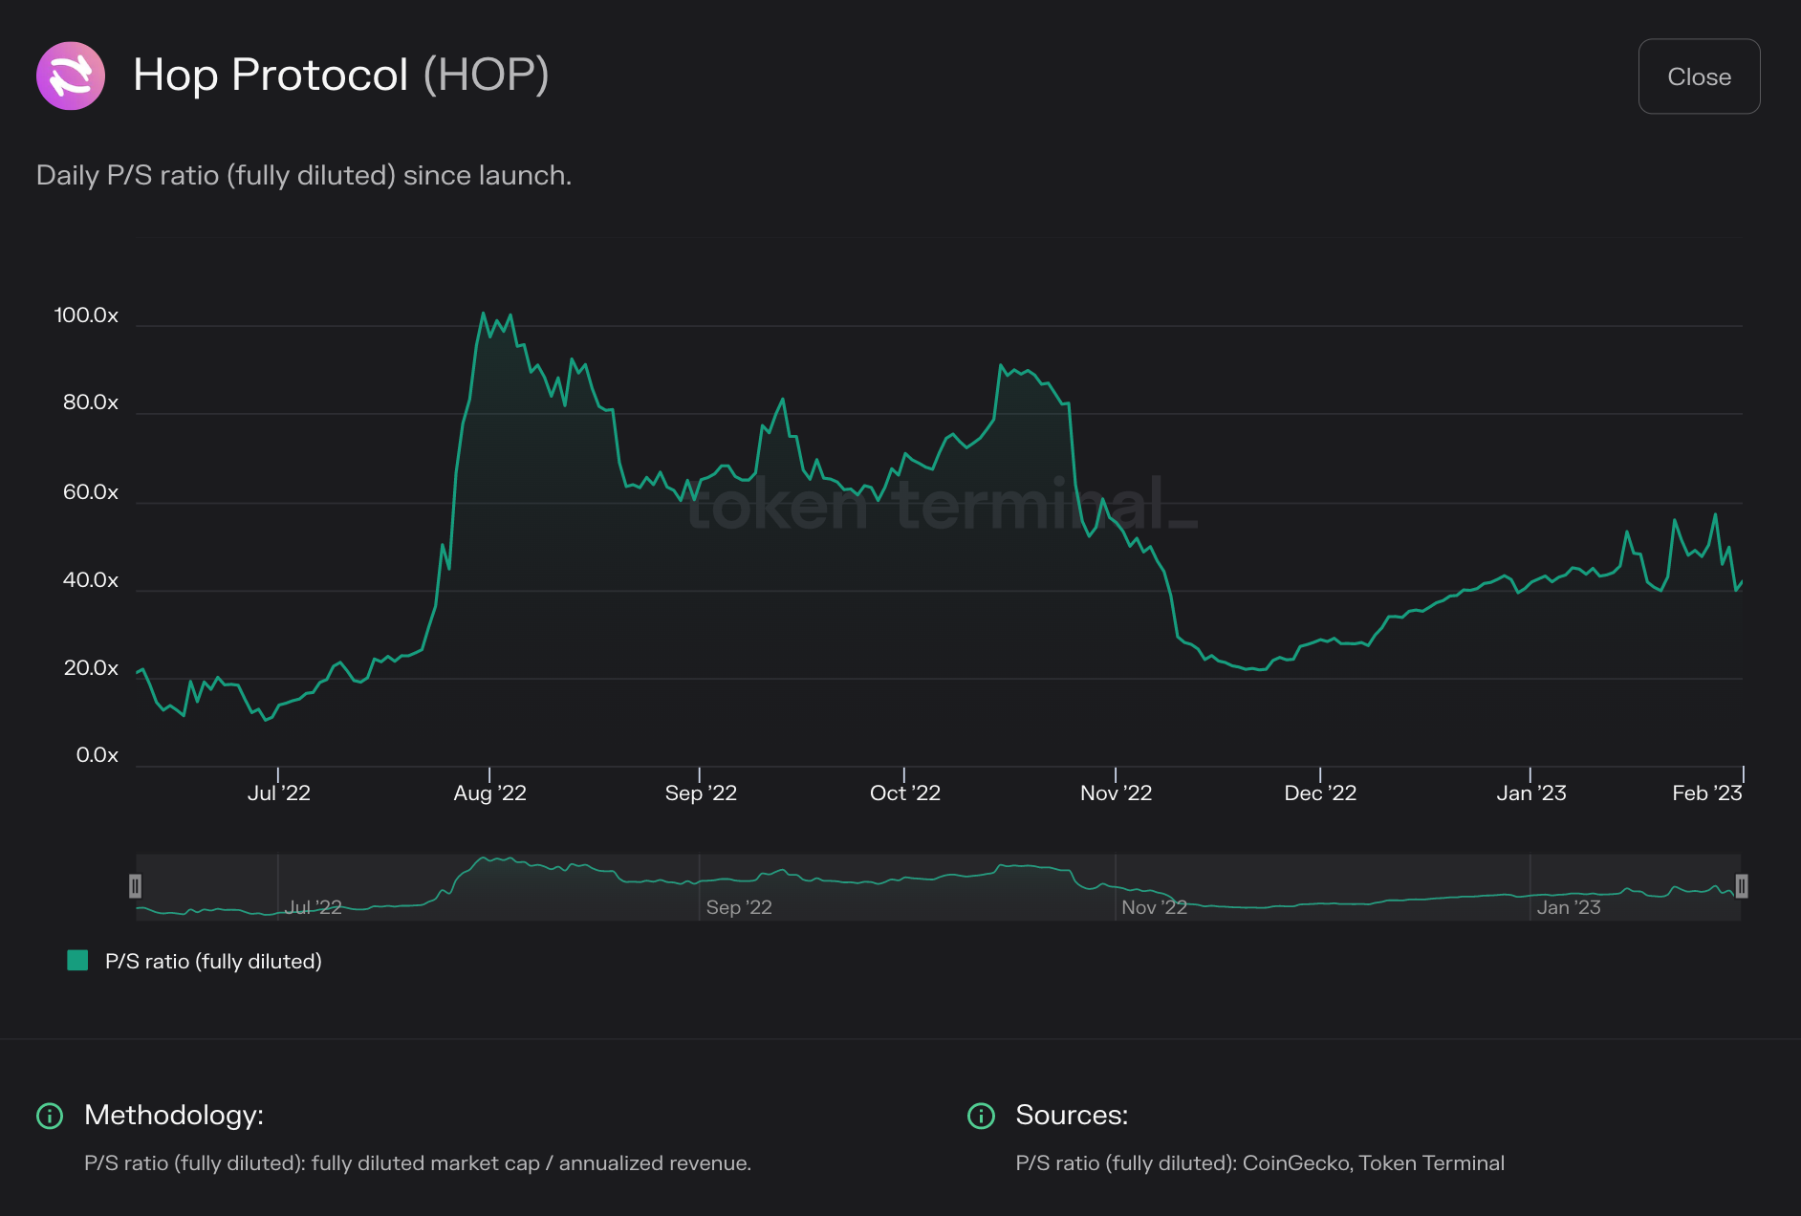The image size is (1801, 1216).
Task: Click the Hop Protocol (HOP) title
Action: tap(341, 75)
